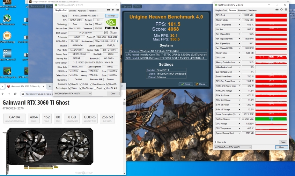Screen dimensions: 295x176
Task: Click the Benchmark button in Heaven toolbar
Action: click(37, 6)
